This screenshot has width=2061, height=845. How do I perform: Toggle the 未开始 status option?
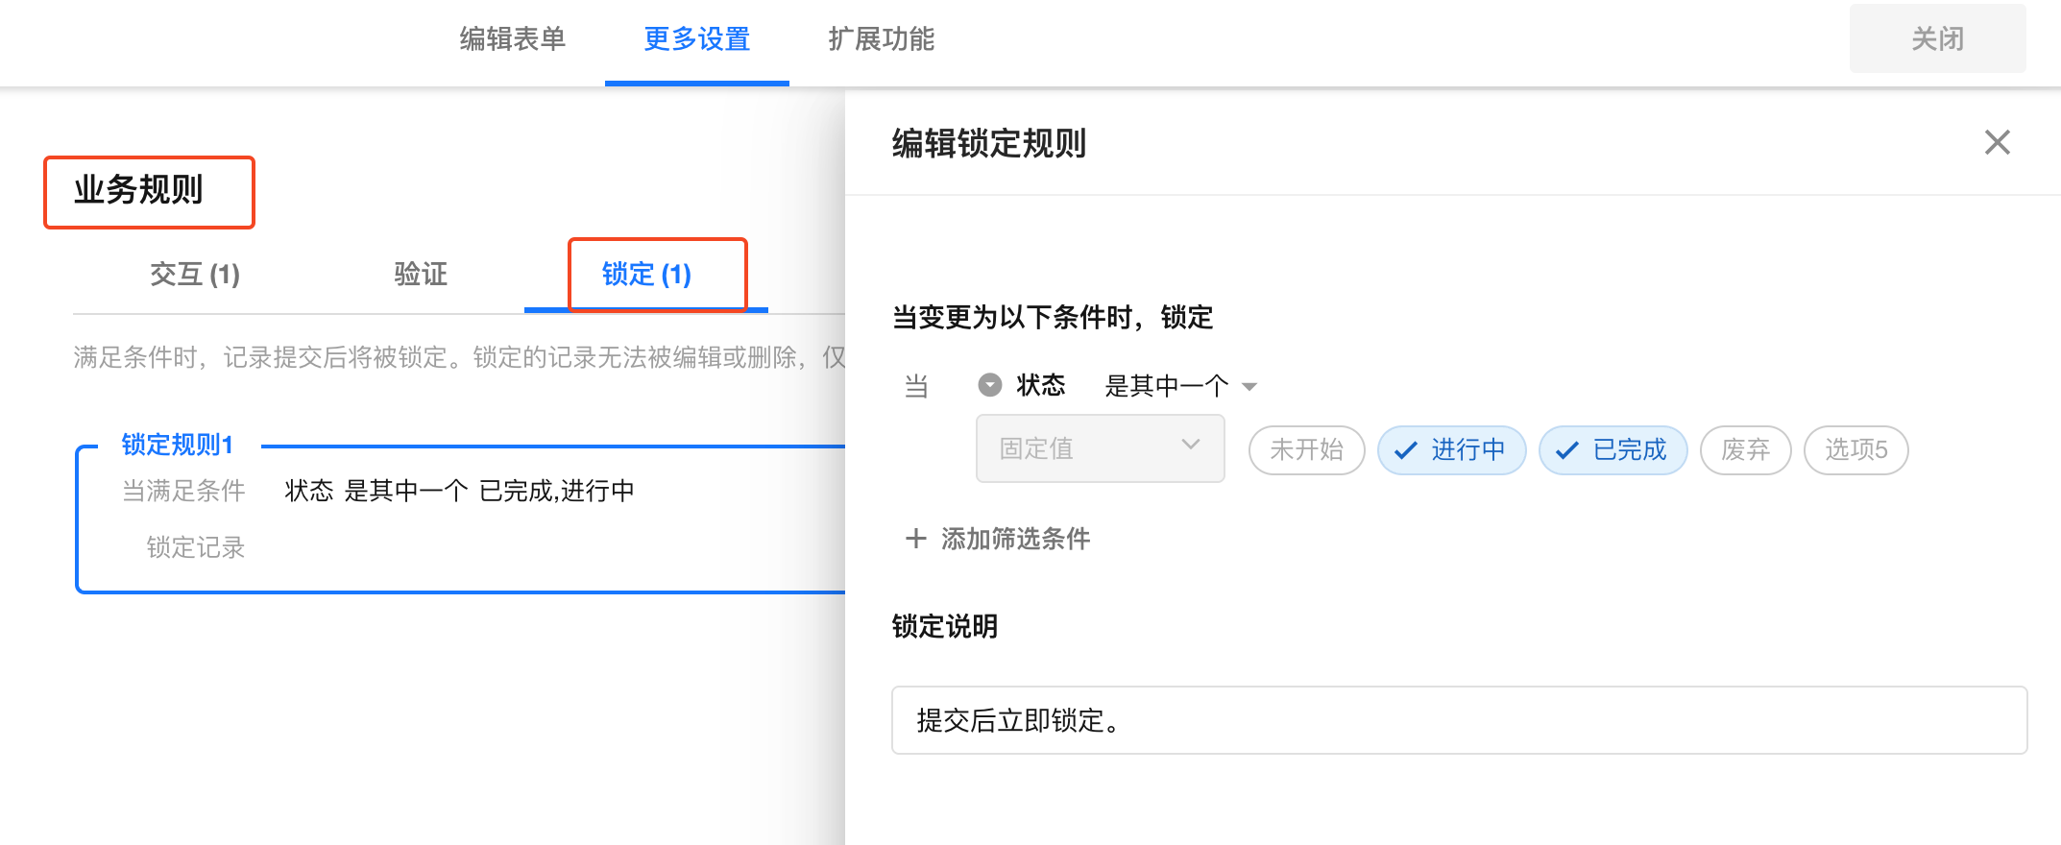coord(1306,450)
